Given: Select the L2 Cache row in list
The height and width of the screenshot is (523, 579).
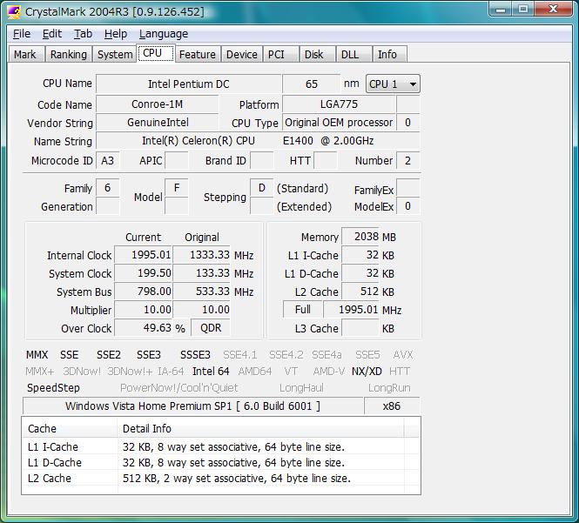Looking at the screenshot, I should pyautogui.click(x=221, y=478).
